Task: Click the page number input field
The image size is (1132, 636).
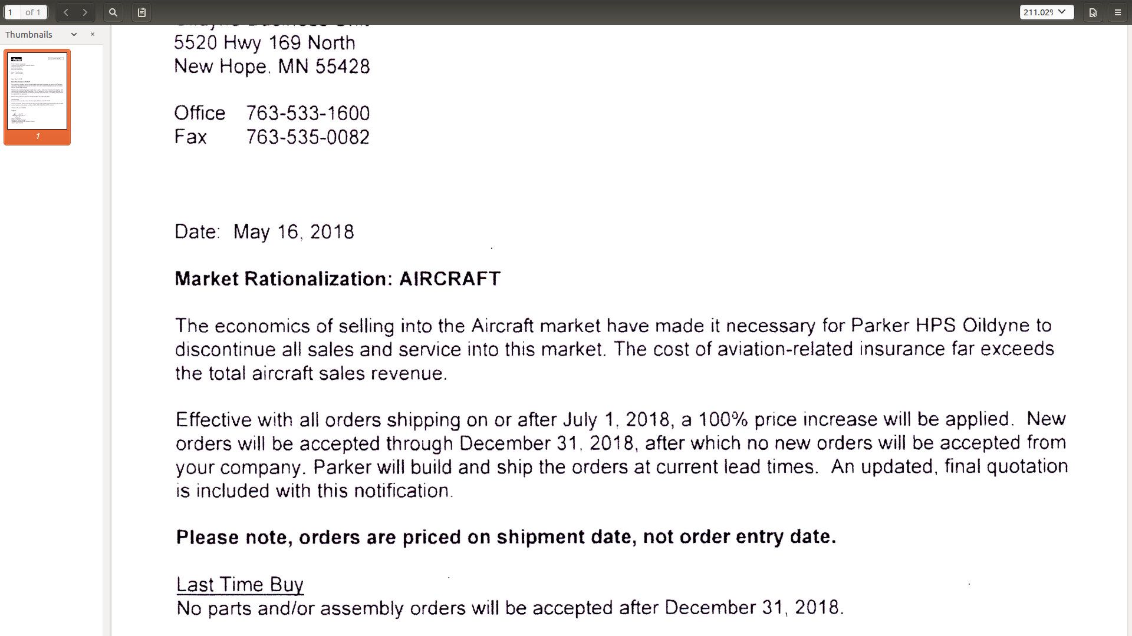Action: point(12,12)
